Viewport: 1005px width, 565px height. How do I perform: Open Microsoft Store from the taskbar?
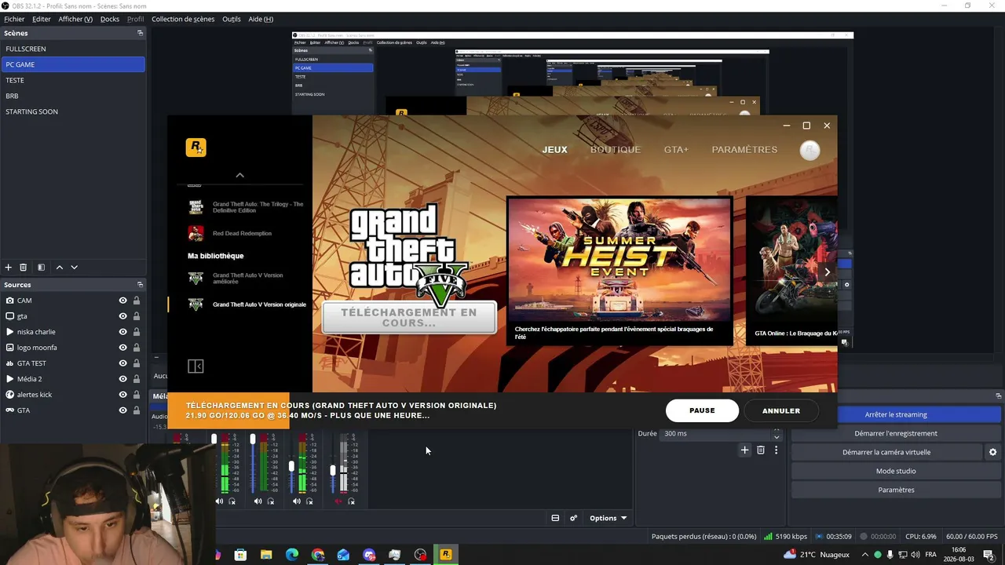[x=240, y=555]
